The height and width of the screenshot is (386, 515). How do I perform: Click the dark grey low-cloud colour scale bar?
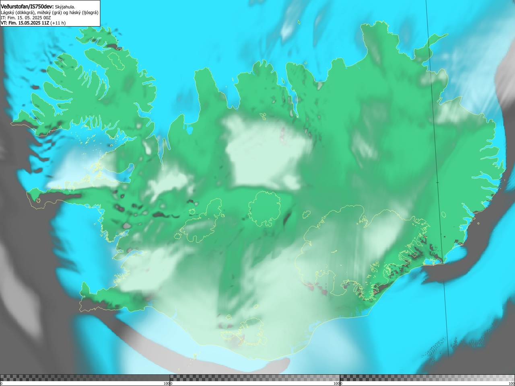[x=85, y=378]
